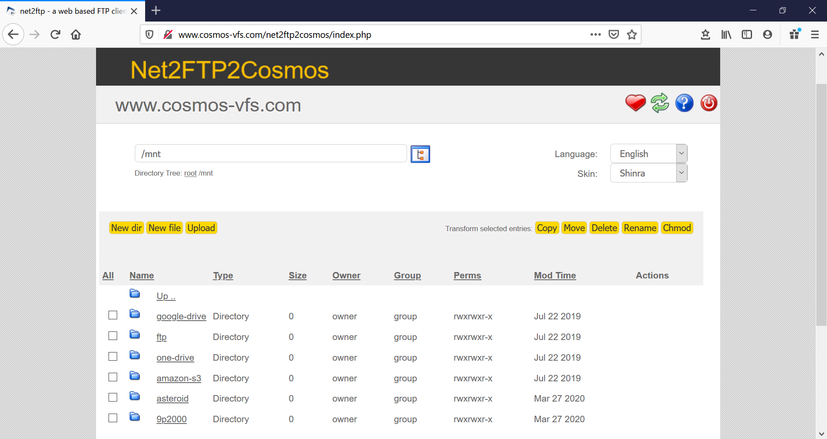827x439 pixels.
Task: Bookmark this page with the star icon
Action: 632,34
